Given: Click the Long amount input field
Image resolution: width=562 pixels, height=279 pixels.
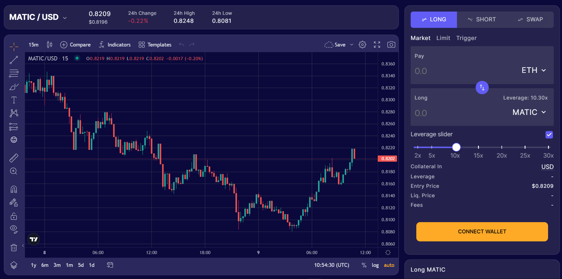Looking at the screenshot, I should click(460, 113).
